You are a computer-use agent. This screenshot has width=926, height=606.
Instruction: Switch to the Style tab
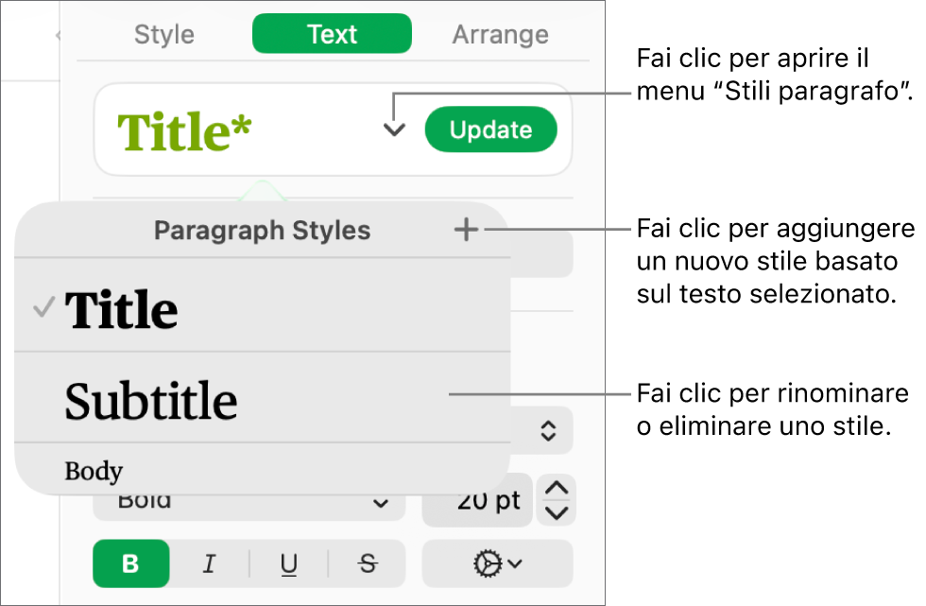163,34
